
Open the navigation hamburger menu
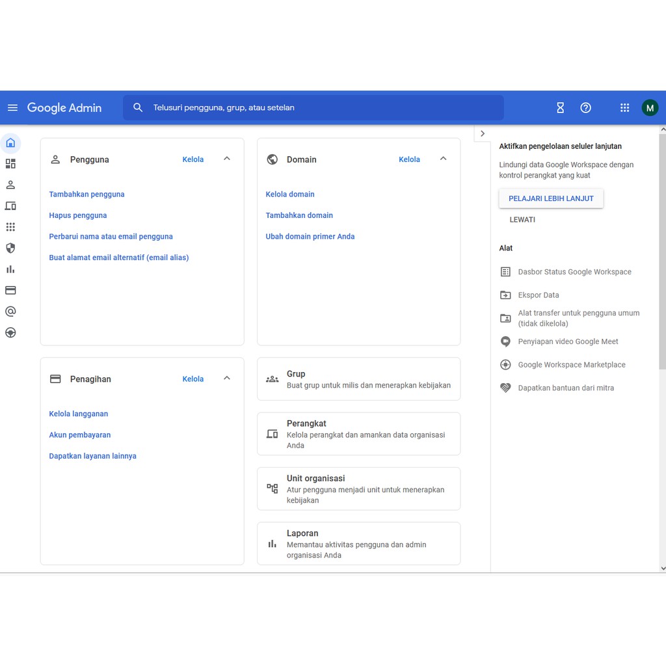pos(12,107)
